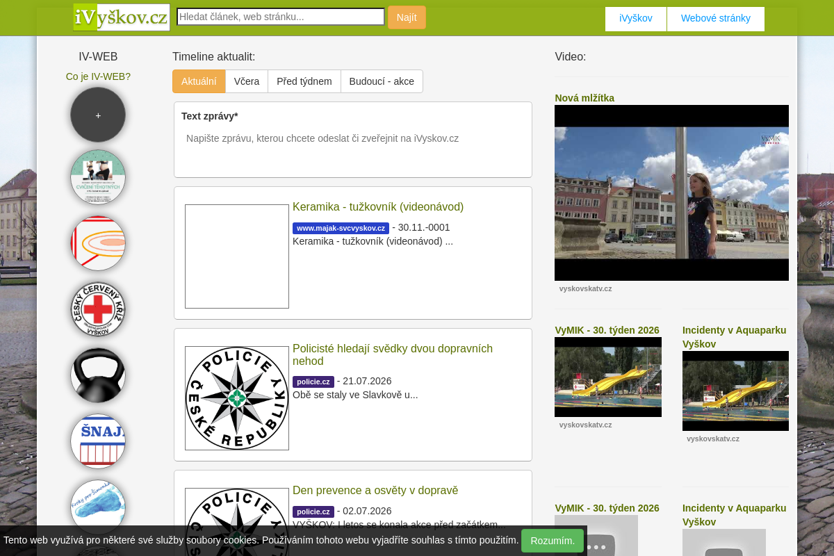Open the Co je IV-WEB? link

pyautogui.click(x=98, y=76)
